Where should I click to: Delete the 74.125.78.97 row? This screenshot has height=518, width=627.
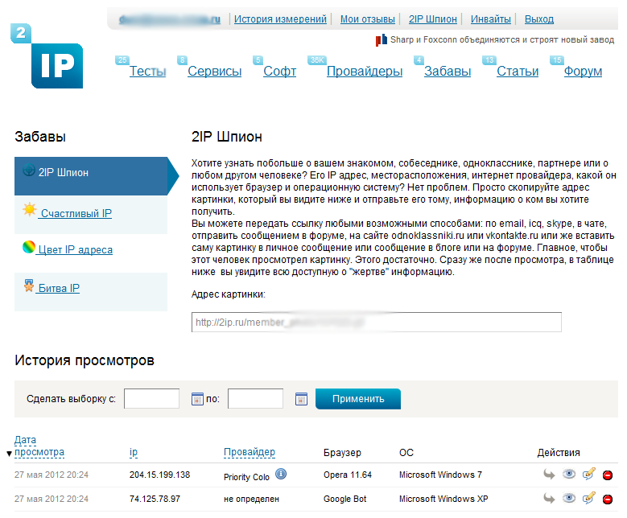click(608, 499)
